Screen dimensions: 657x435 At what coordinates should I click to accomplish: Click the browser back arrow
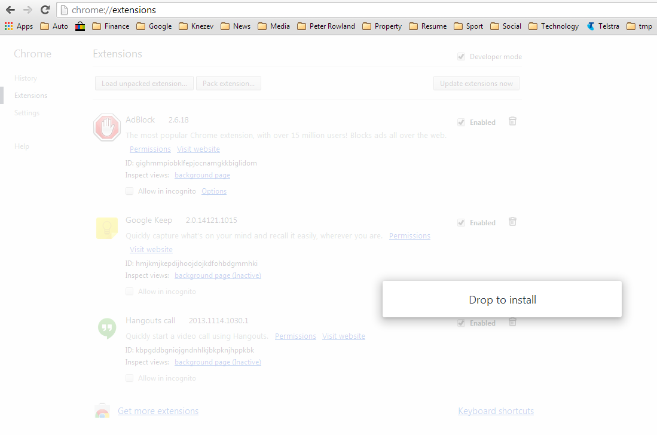pos(11,10)
